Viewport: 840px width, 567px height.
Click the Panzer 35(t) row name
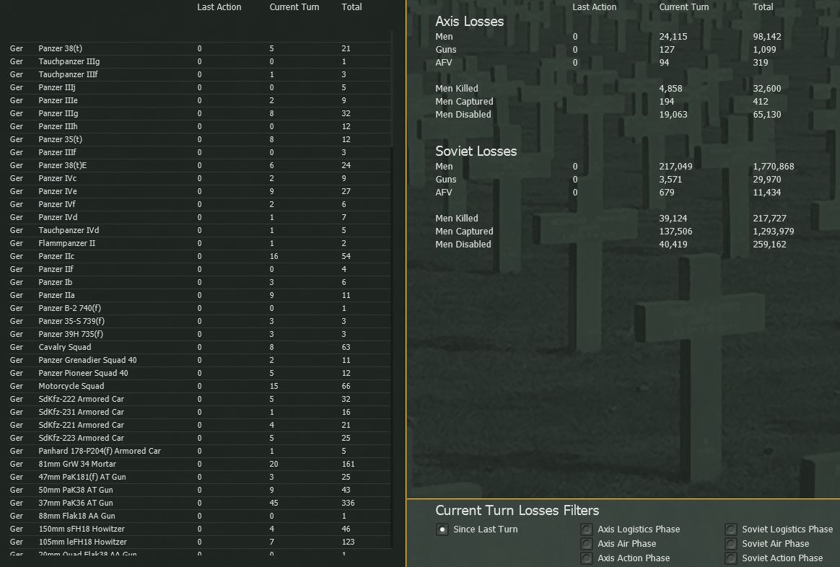tap(60, 139)
